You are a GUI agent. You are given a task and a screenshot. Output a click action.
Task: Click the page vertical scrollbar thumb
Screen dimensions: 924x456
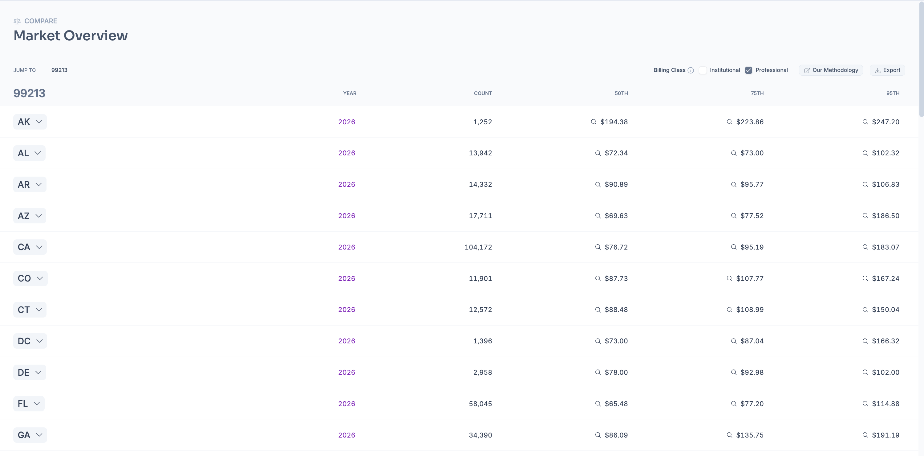(921, 59)
